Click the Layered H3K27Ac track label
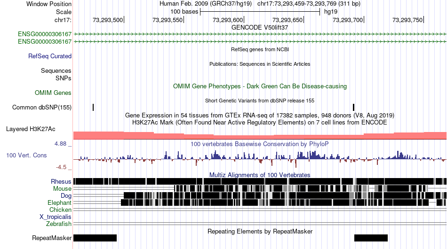The width and height of the screenshot is (447, 249). point(31,129)
